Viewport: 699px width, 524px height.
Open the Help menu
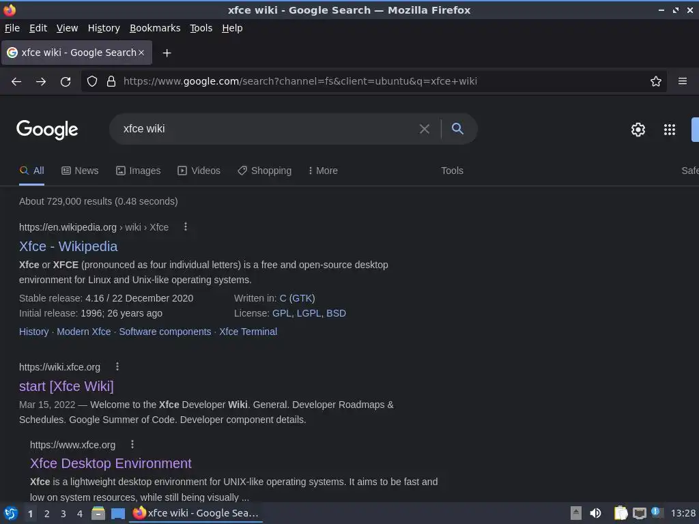point(232,28)
